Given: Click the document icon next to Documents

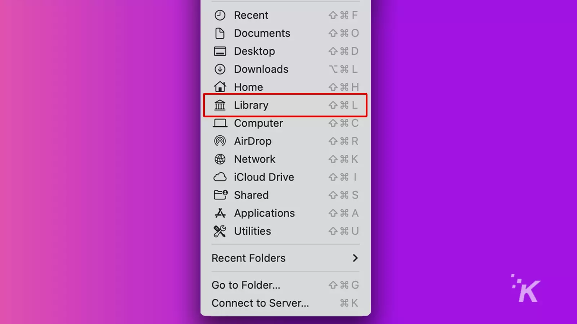Looking at the screenshot, I should [220, 33].
